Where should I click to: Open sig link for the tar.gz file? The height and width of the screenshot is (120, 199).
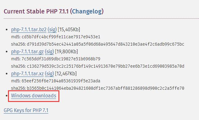click(x=49, y=51)
